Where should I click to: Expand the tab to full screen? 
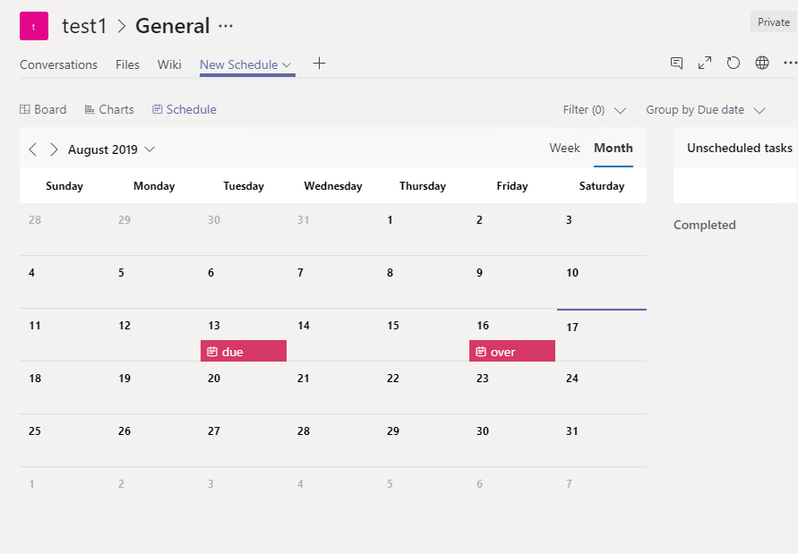pyautogui.click(x=705, y=63)
